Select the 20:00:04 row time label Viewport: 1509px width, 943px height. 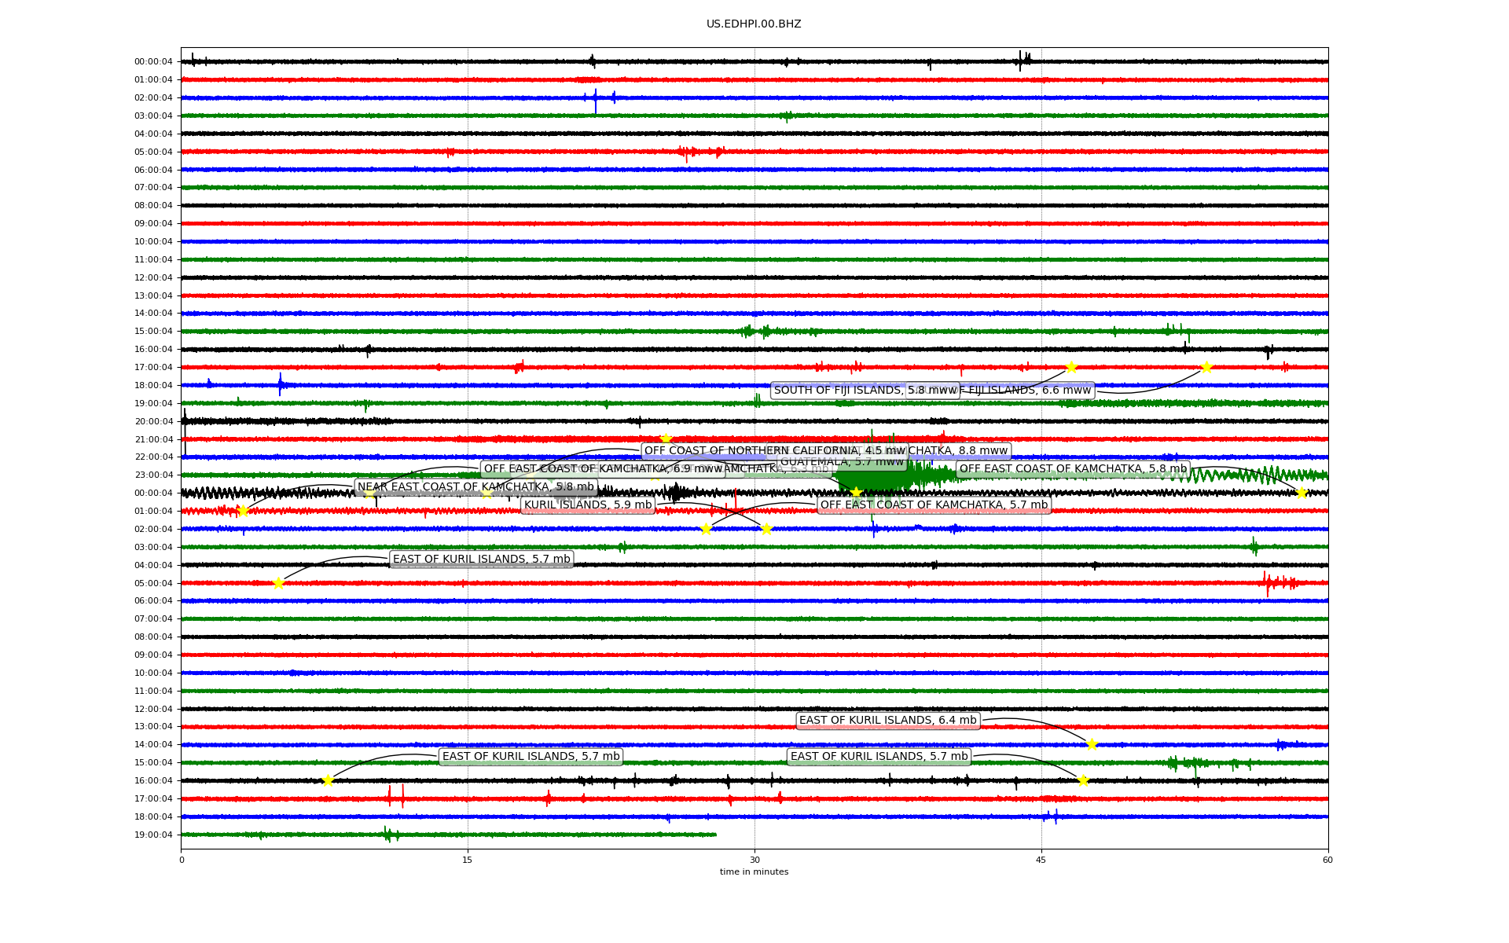point(153,421)
